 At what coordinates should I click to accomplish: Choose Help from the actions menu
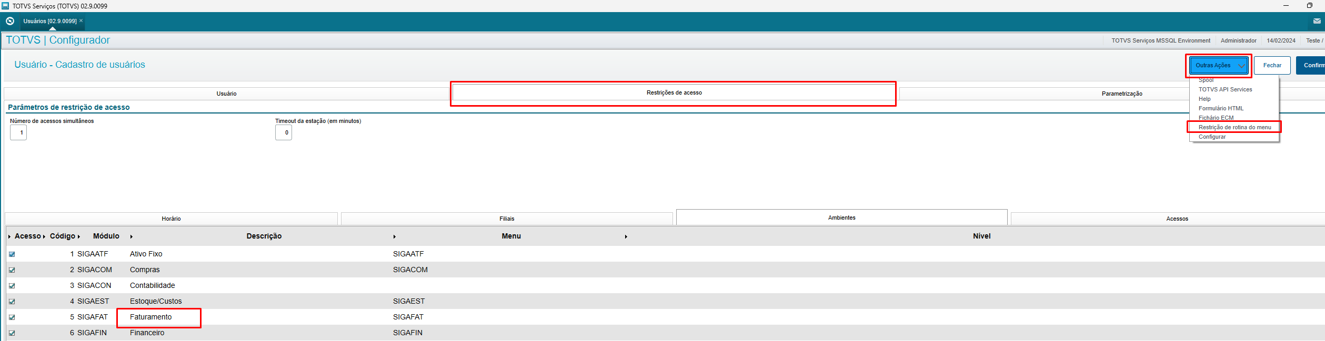click(1204, 99)
